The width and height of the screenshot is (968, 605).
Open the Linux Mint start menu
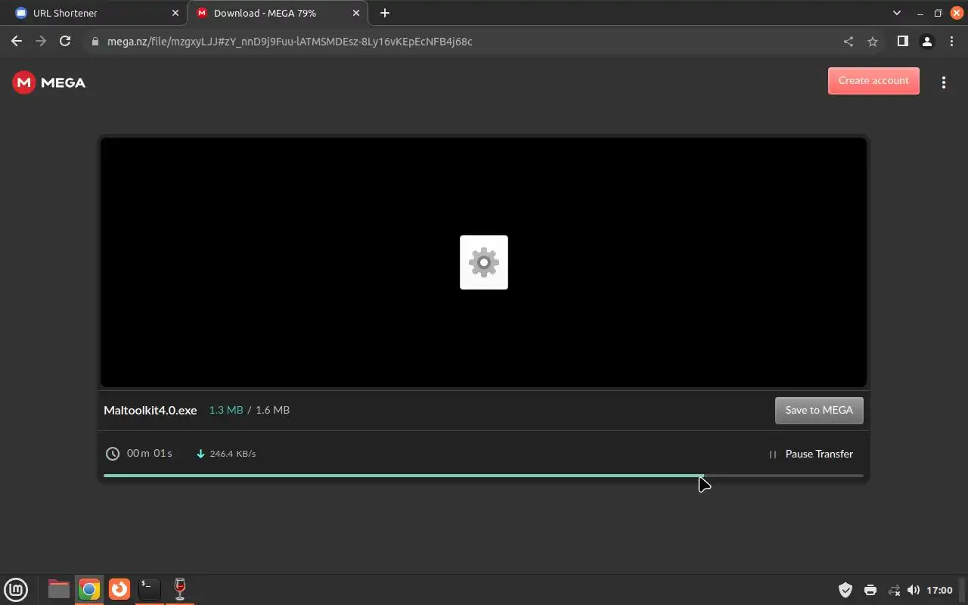pyautogui.click(x=16, y=589)
